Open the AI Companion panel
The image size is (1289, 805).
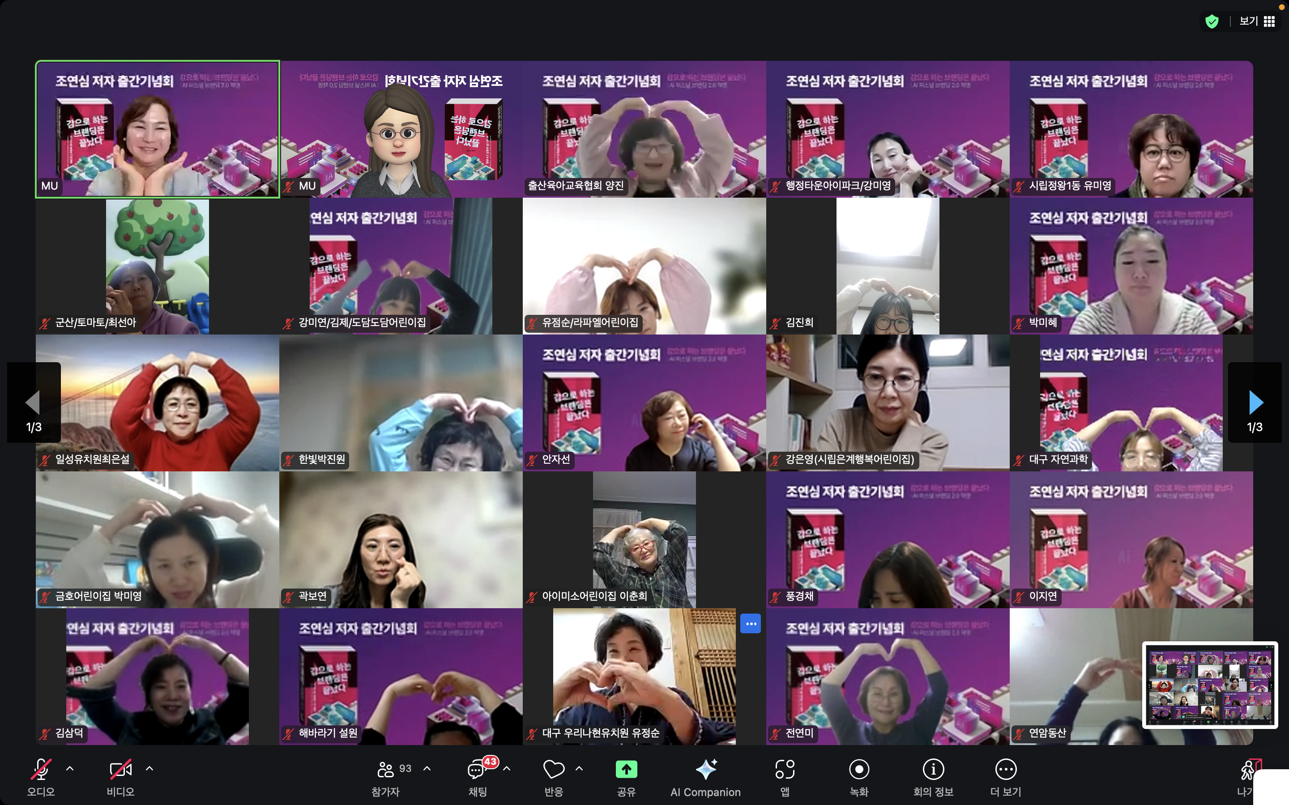click(x=705, y=770)
